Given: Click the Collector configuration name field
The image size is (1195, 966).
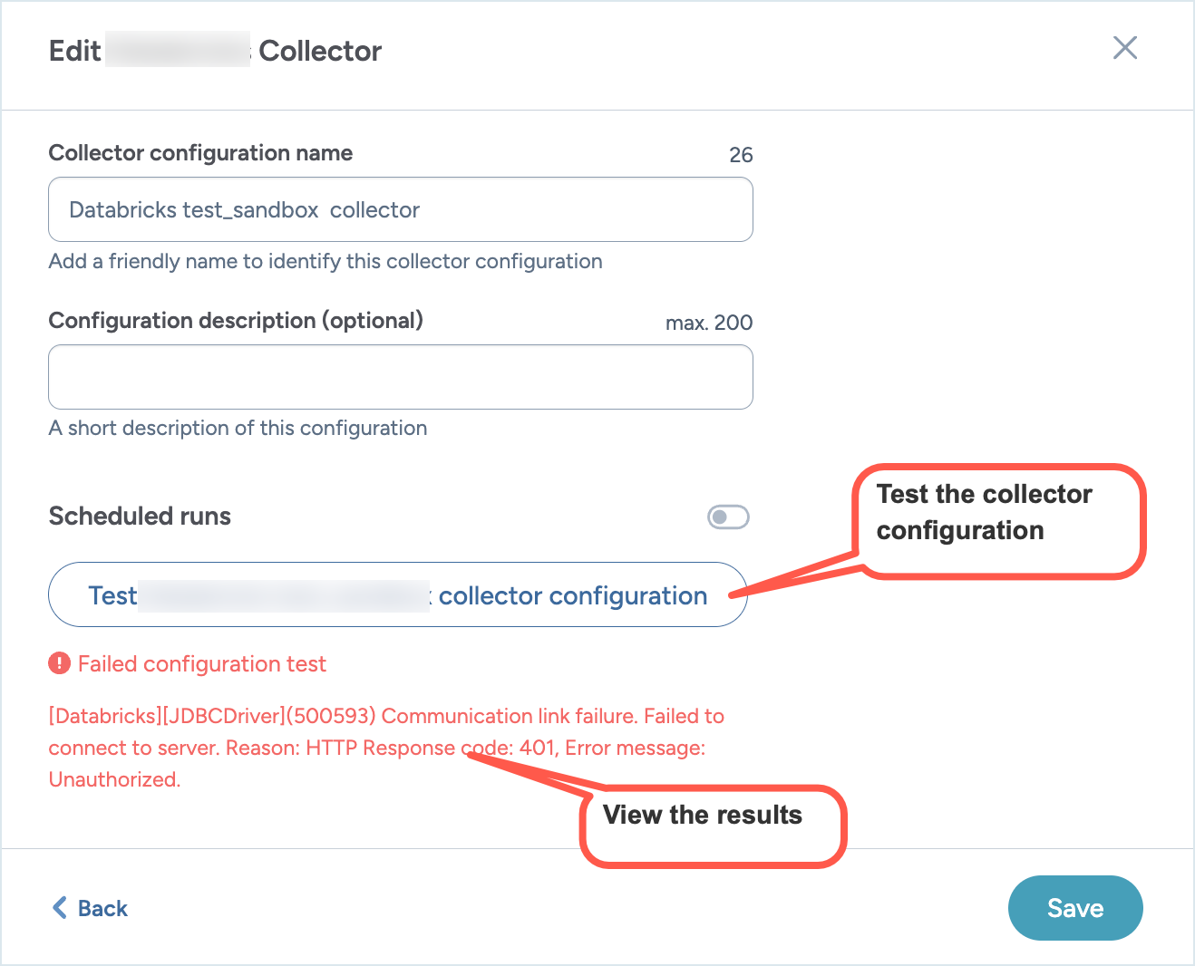Looking at the screenshot, I should [400, 209].
